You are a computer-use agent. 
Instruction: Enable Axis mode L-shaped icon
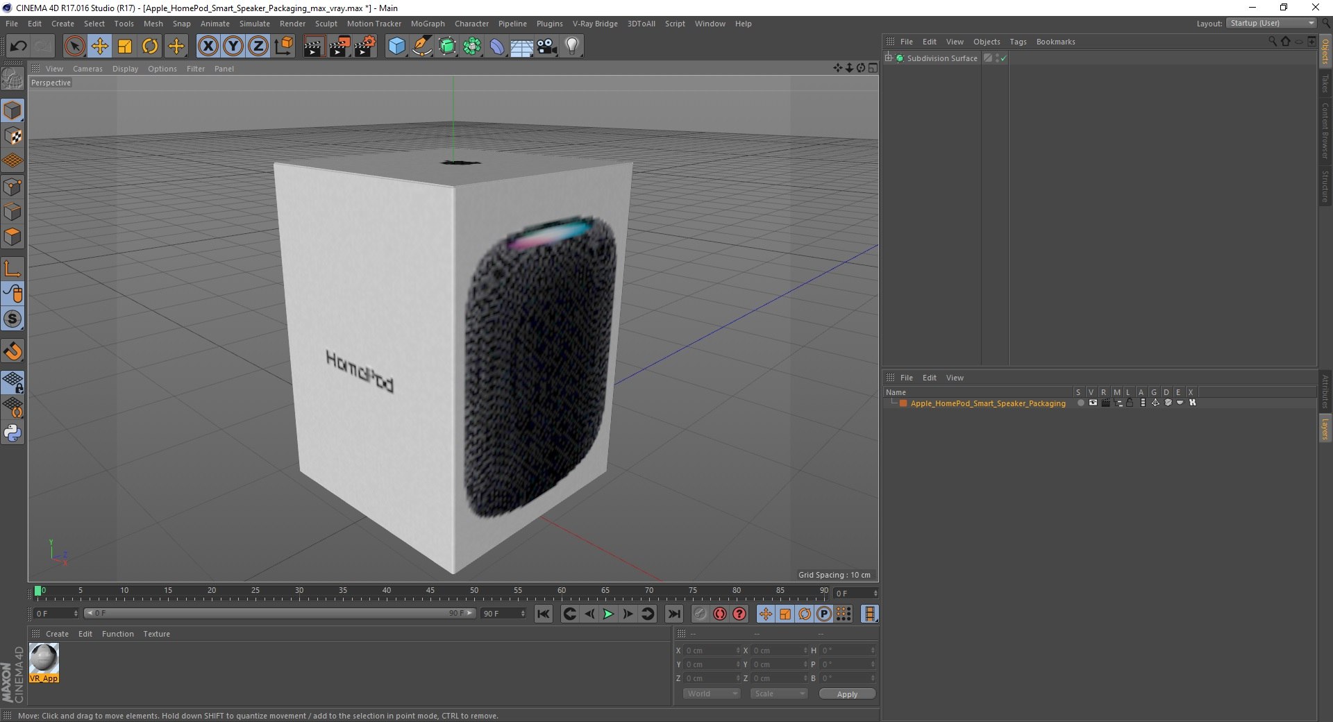click(12, 268)
